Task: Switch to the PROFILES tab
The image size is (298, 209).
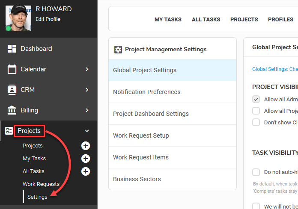Action: pyautogui.click(x=280, y=20)
